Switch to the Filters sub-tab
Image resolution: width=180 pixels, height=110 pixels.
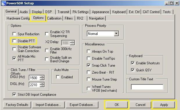point(69,18)
